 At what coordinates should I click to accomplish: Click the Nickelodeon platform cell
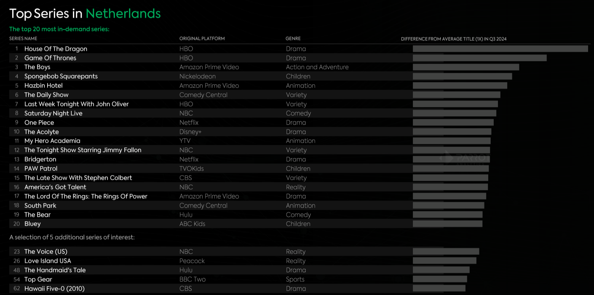coord(198,76)
